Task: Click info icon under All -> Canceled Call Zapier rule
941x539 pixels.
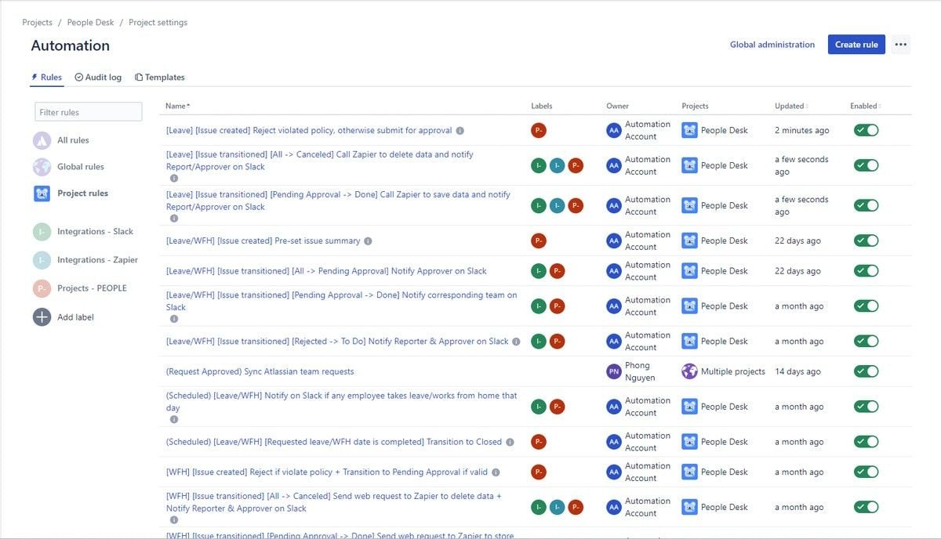Action: click(174, 179)
